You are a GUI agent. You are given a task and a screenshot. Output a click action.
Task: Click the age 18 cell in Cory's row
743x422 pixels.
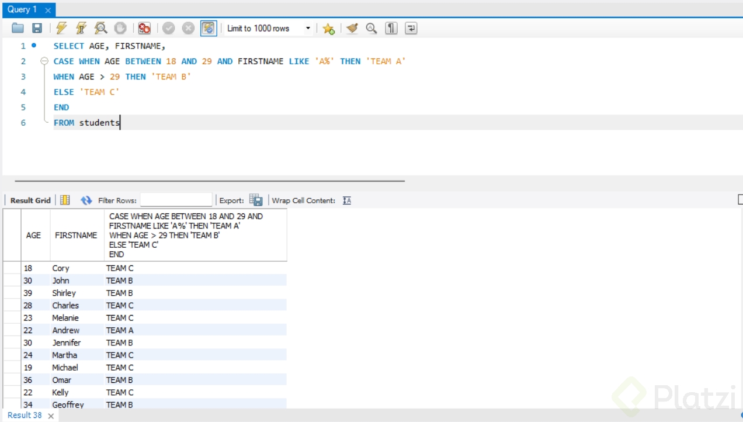(36, 268)
